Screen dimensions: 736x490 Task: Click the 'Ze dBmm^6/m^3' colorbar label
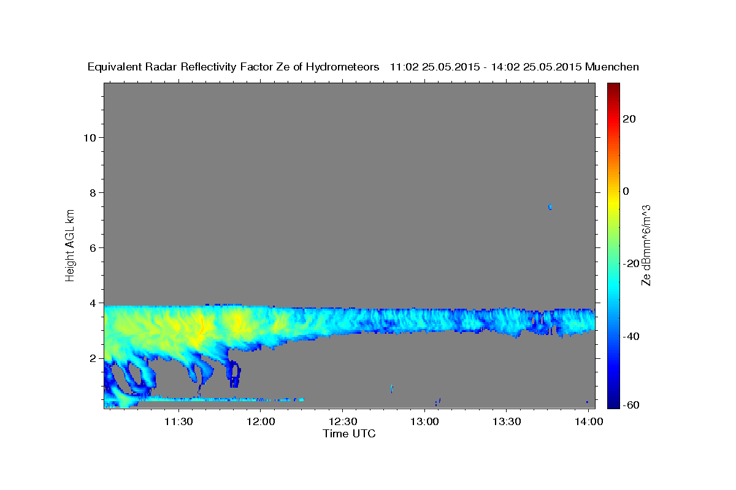point(646,246)
